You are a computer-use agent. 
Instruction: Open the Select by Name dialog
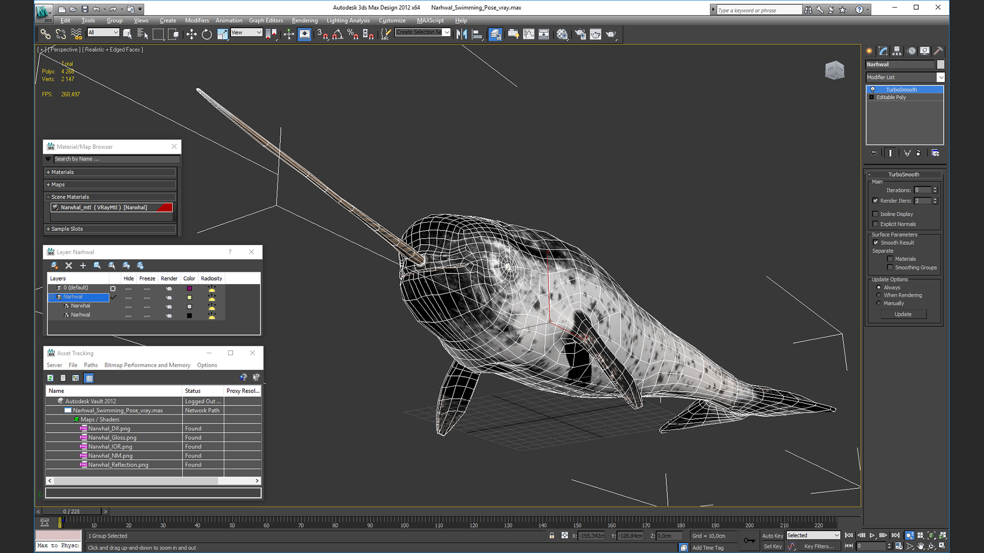coord(142,34)
